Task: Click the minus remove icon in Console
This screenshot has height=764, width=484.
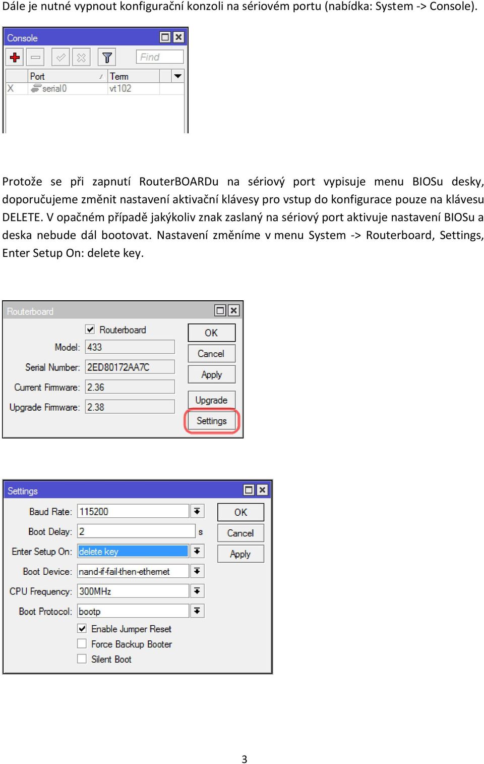Action: [x=35, y=57]
